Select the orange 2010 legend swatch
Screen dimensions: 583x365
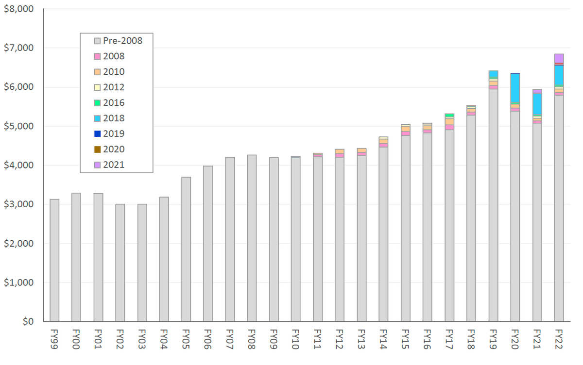(x=97, y=72)
